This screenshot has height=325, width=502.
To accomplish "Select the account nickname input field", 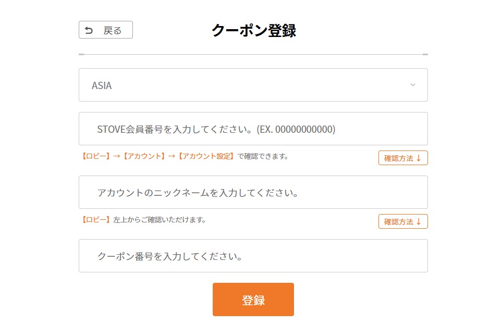I will [x=253, y=192].
